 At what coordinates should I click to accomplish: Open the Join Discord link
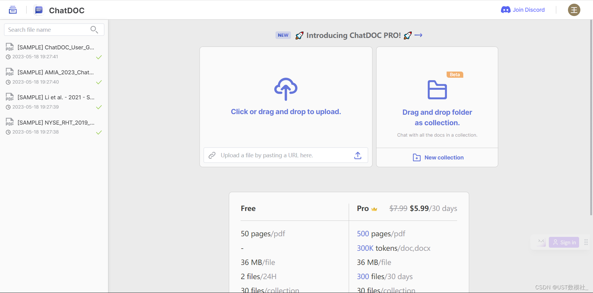click(x=523, y=10)
